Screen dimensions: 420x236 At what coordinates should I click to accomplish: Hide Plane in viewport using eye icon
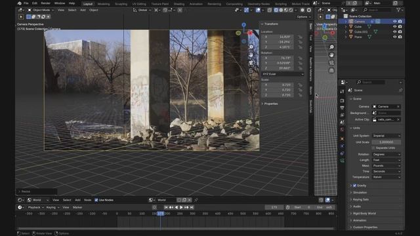394,37
